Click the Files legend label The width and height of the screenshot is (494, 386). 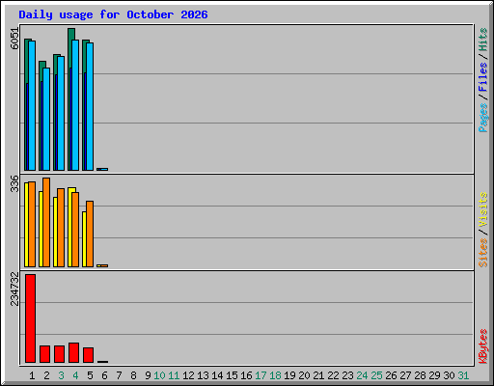[482, 77]
